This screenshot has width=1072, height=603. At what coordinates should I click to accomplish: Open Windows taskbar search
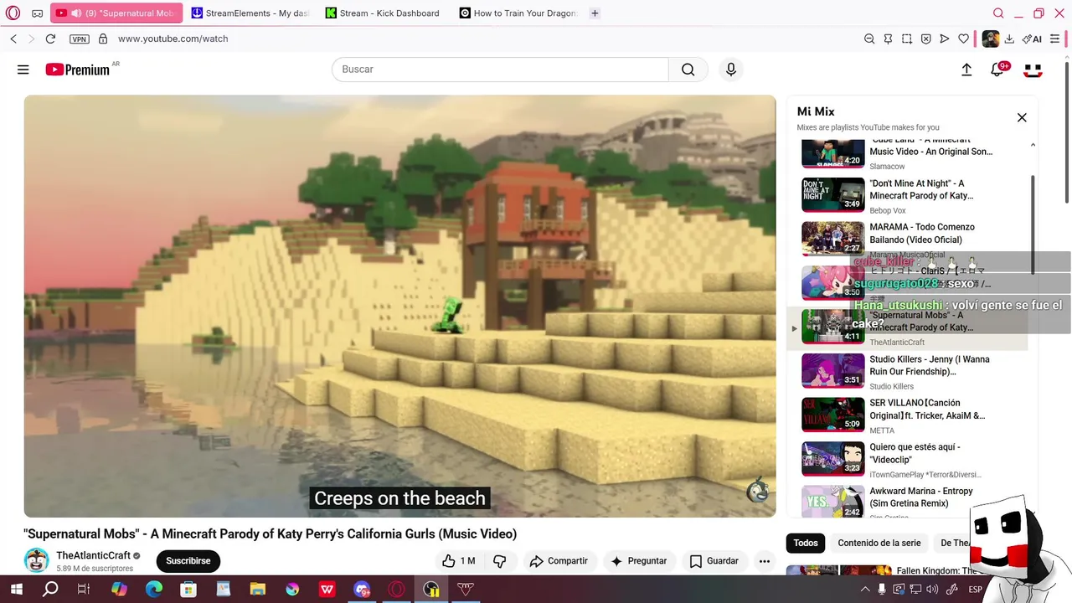tap(51, 590)
